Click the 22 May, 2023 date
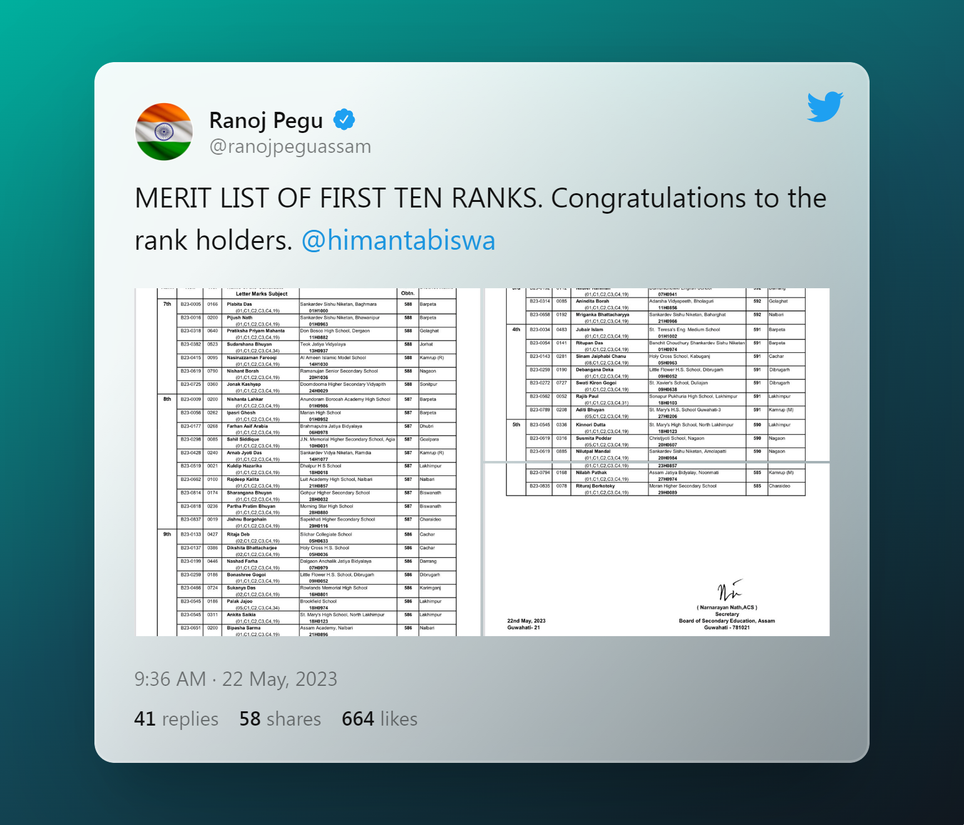964x825 pixels. pos(280,679)
